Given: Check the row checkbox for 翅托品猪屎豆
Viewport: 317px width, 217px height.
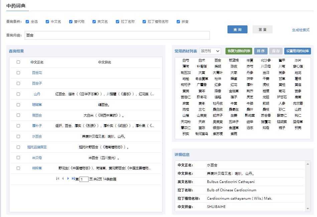Looking at the screenshot, I should tap(18, 147).
